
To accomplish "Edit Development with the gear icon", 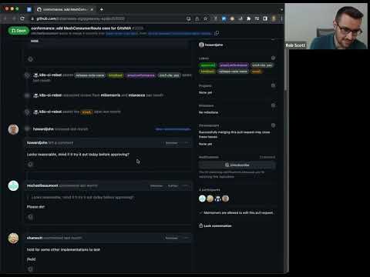I will [x=273, y=125].
